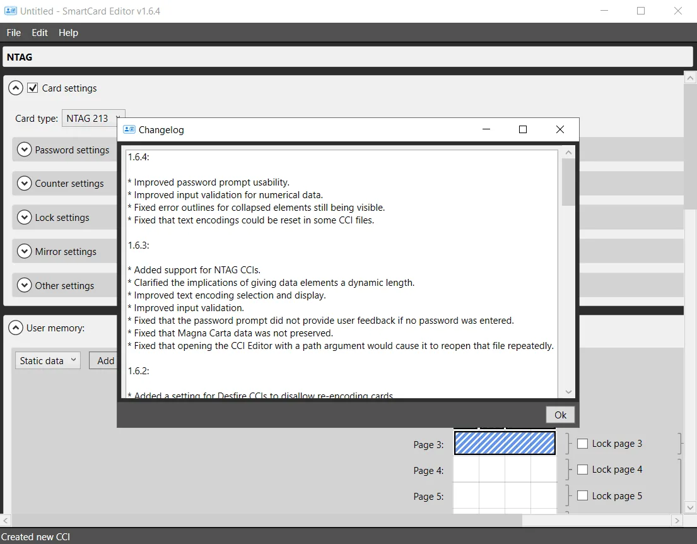Enable Lock page 3 checkbox
Screen dimensions: 697x544
coord(582,444)
